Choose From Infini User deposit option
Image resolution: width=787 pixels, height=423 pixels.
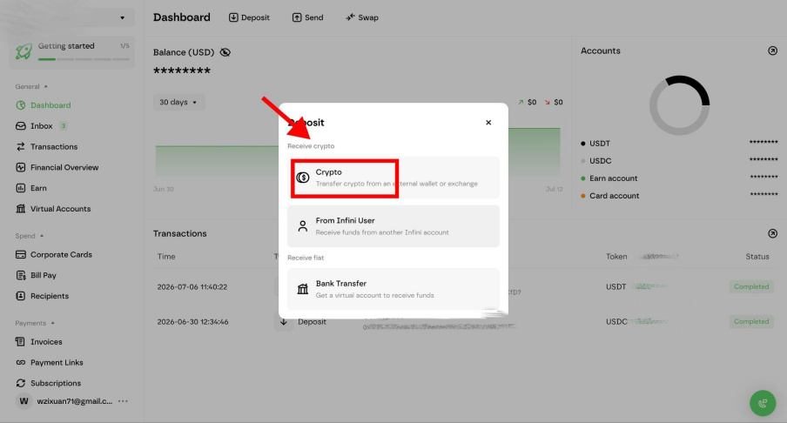click(x=393, y=225)
